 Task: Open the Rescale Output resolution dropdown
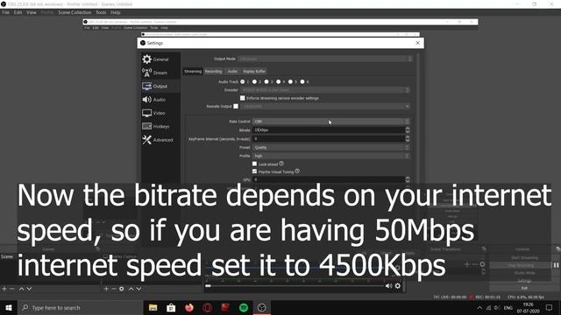click(325, 107)
